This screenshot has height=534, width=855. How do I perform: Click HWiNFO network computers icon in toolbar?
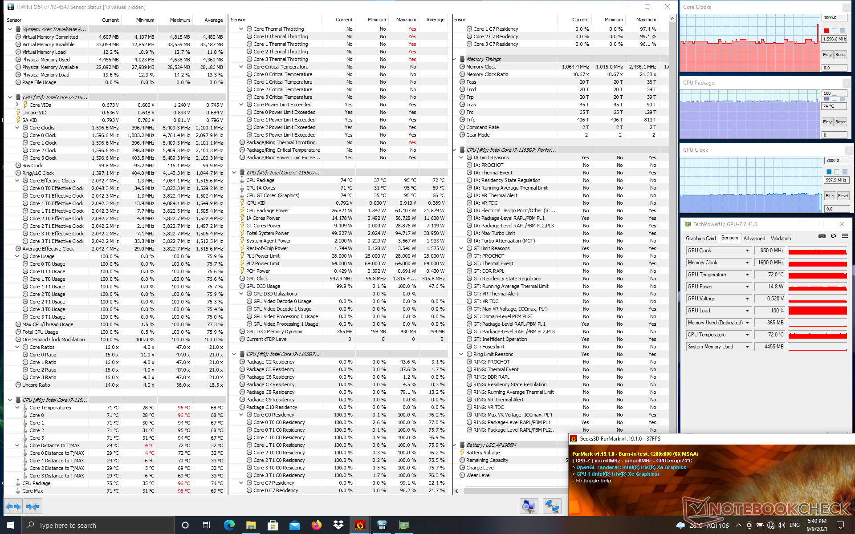[552, 506]
